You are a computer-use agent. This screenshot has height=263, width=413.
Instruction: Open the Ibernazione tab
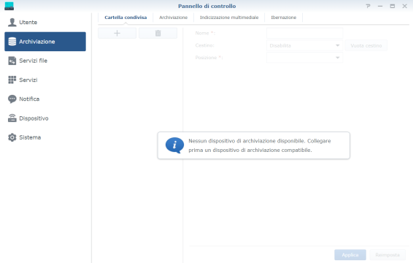click(x=284, y=18)
